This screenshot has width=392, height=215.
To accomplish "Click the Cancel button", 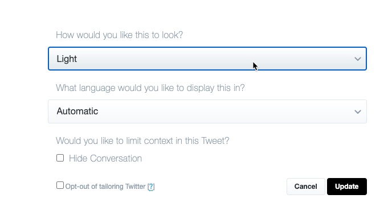I will pyautogui.click(x=306, y=187).
